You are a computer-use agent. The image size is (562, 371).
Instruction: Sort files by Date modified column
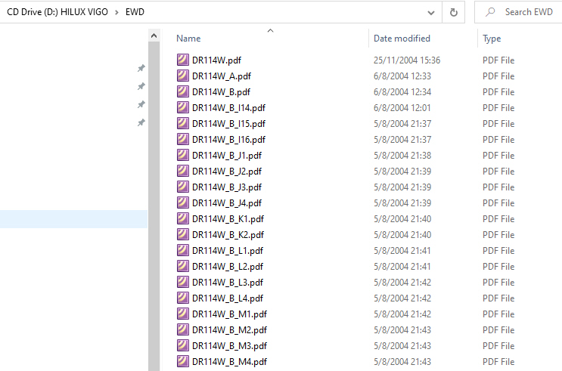tap(402, 39)
